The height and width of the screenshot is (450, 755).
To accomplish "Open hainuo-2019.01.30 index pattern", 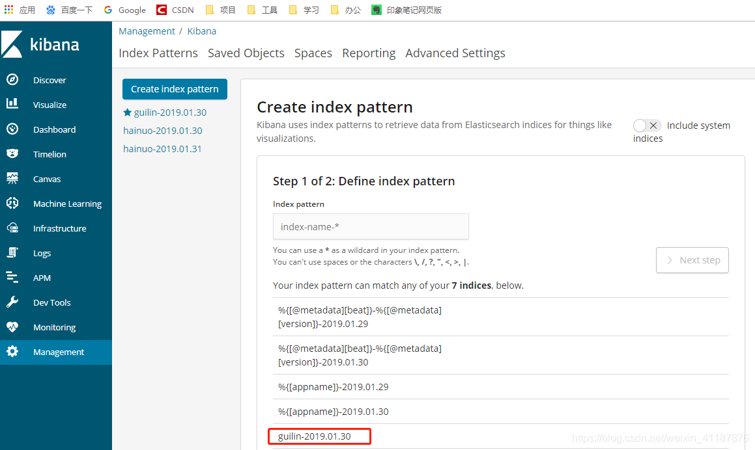I will pyautogui.click(x=163, y=131).
